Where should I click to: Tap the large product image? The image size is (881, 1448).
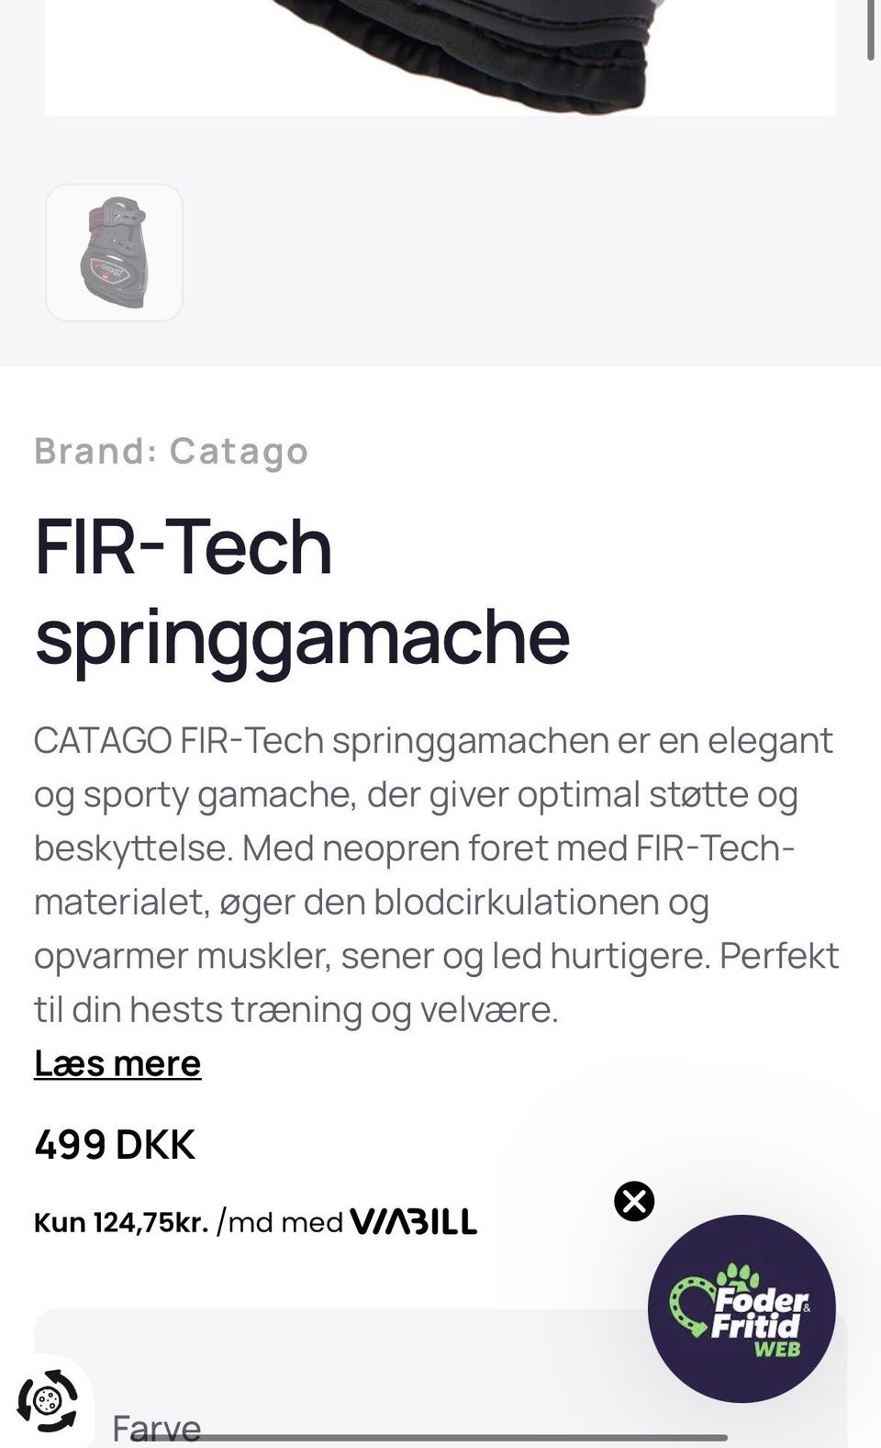coord(440,55)
